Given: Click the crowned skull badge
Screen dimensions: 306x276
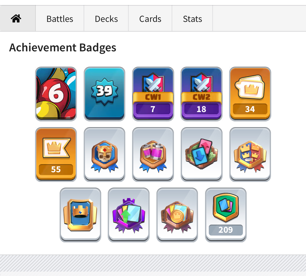Looking at the screenshot, I should 104,155.
